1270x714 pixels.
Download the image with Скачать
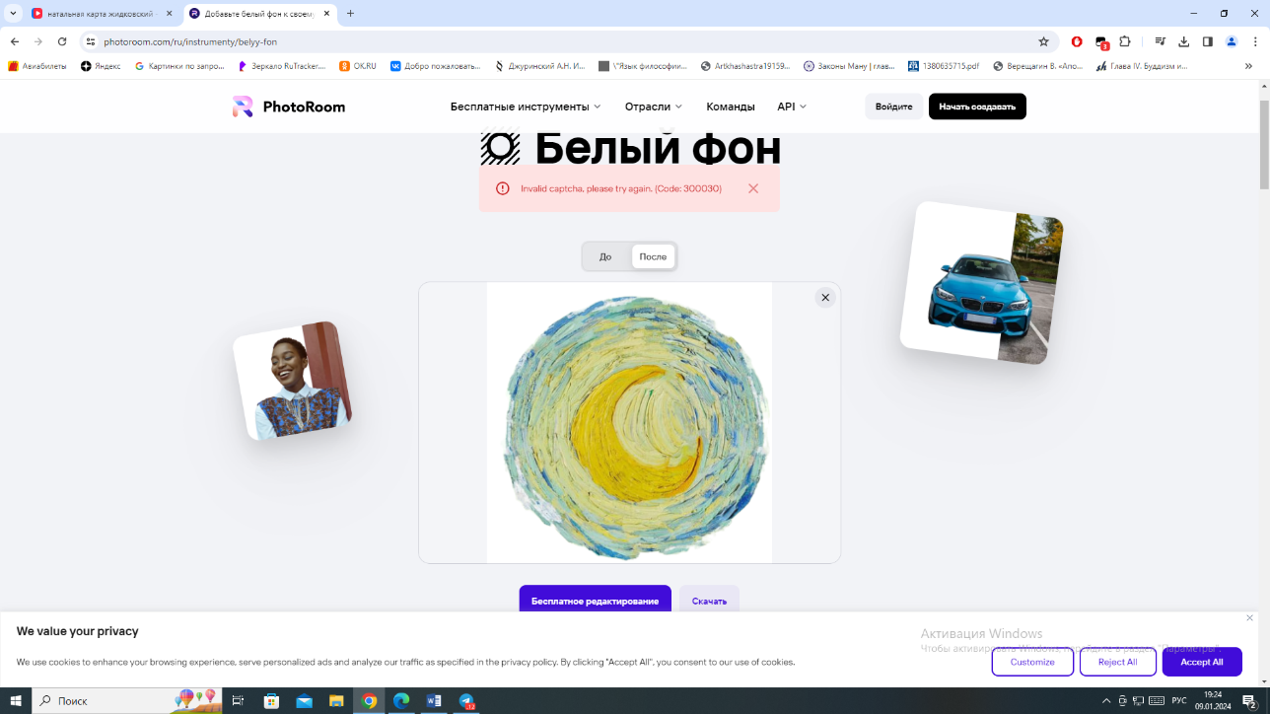(709, 601)
